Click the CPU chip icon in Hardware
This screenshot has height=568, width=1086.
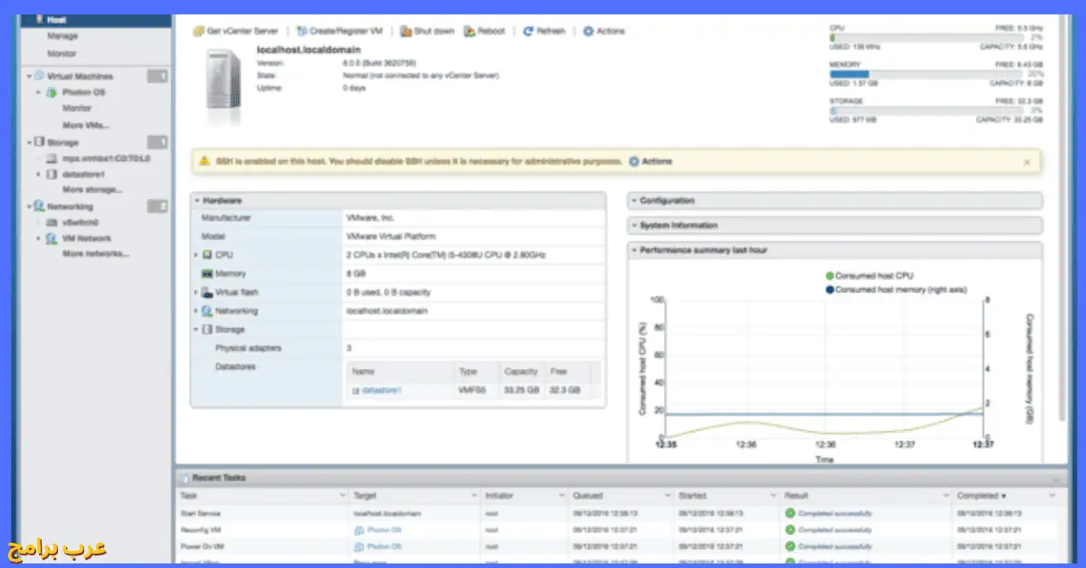207,255
